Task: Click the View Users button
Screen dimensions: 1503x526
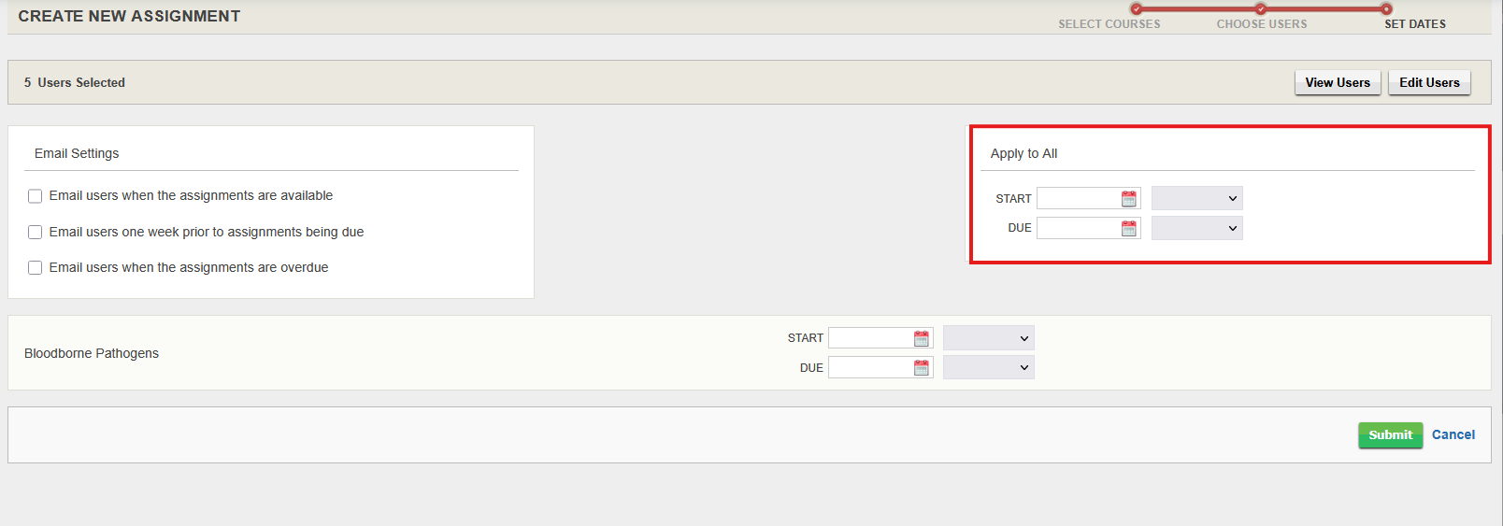Action: (x=1337, y=83)
